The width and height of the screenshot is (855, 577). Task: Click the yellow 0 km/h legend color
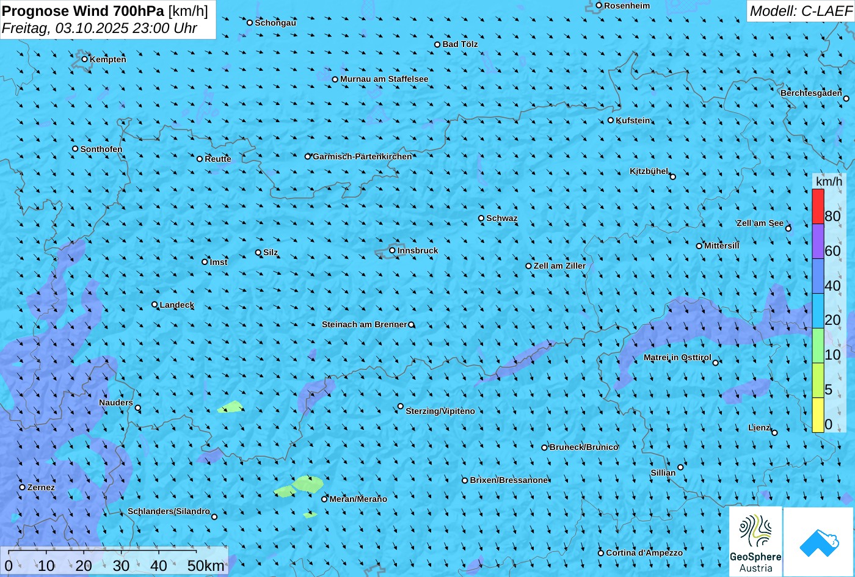pyautogui.click(x=818, y=415)
